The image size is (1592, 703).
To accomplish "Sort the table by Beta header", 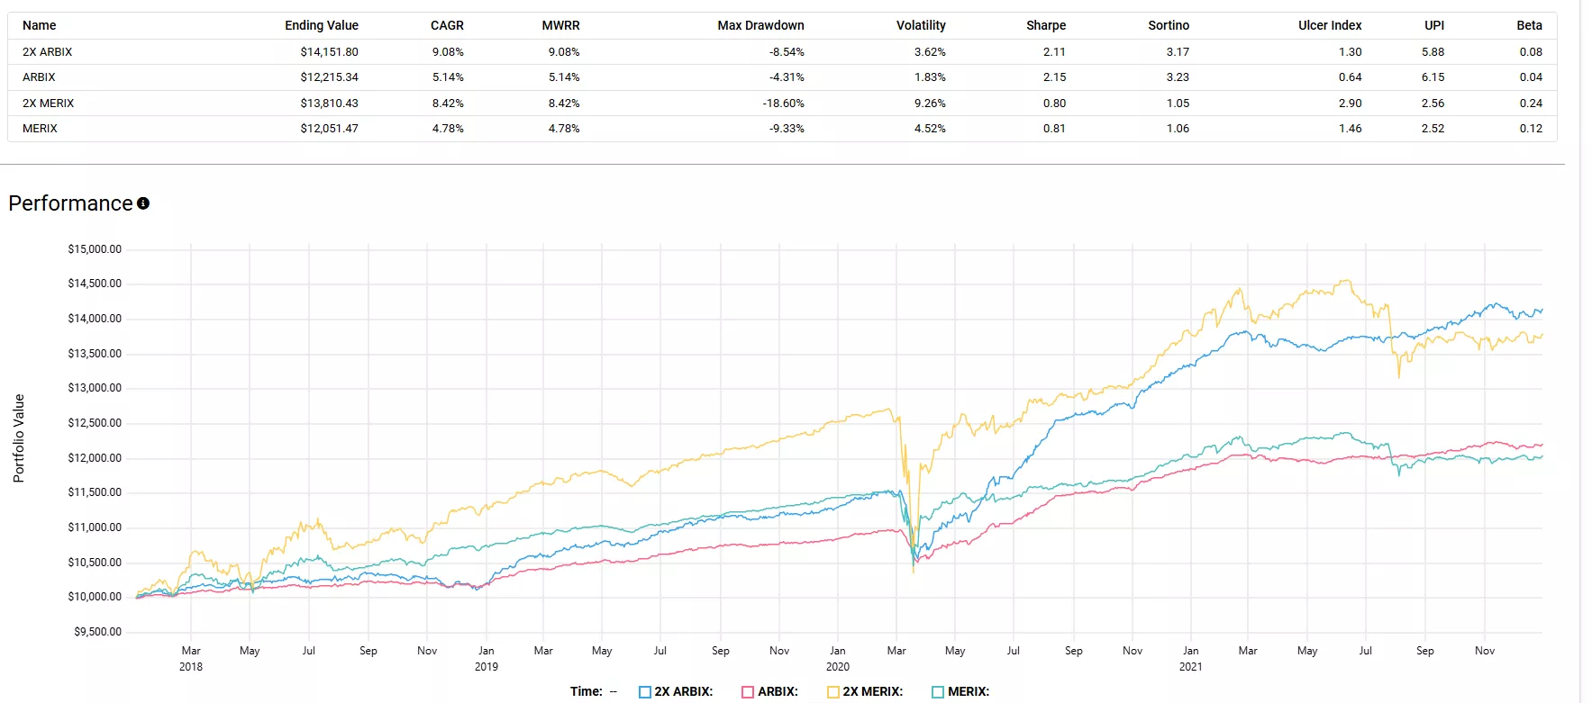I will (1529, 25).
